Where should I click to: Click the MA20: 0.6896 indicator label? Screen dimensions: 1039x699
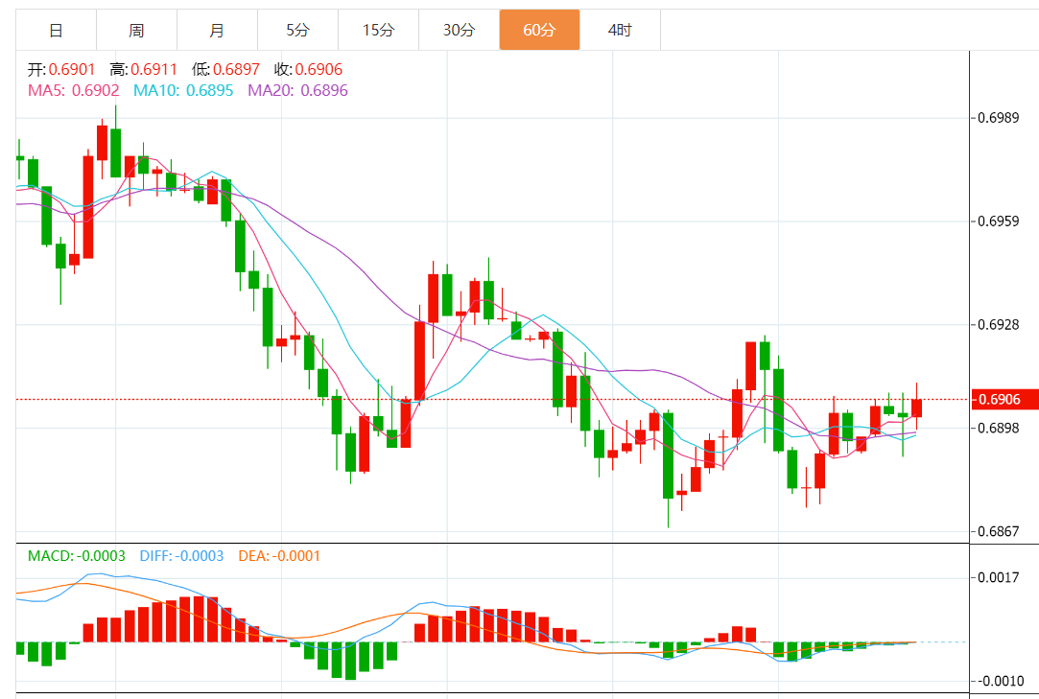pyautogui.click(x=297, y=91)
